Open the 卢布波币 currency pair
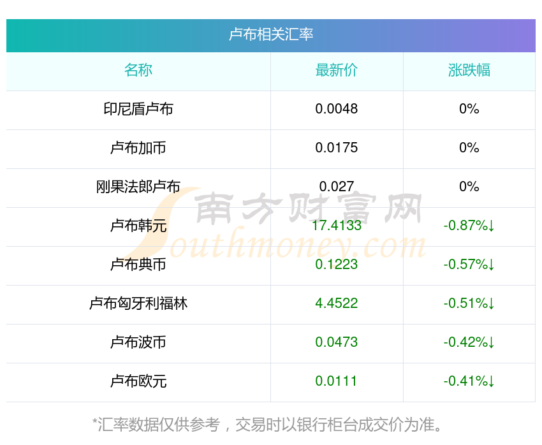Screen dimensions: 542x445 pos(138,342)
